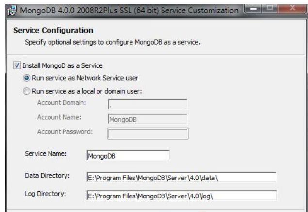Click the 'Data Directory:' label
This screenshot has height=212, width=308.
(x=48, y=176)
